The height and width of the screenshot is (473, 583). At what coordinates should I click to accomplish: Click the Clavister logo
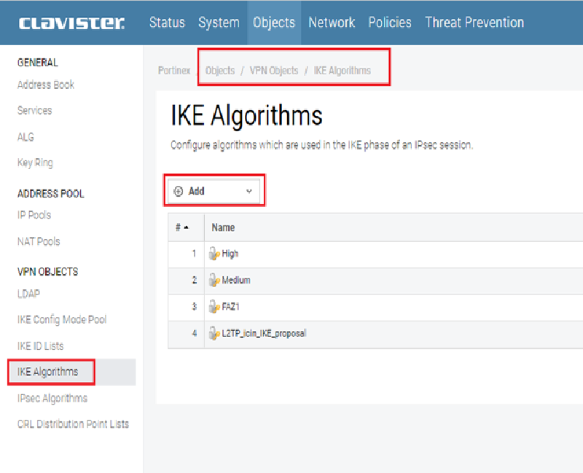click(x=71, y=23)
